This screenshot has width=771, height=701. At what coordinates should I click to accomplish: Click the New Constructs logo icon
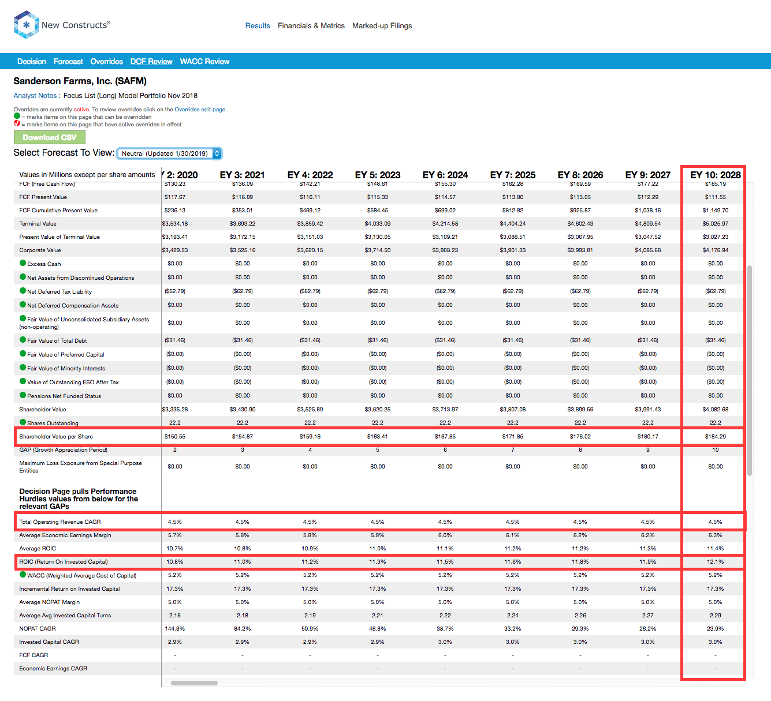(26, 25)
